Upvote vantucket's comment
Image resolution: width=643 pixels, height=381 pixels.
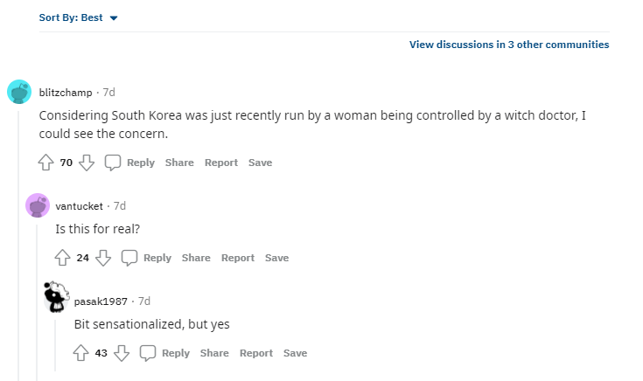point(62,258)
